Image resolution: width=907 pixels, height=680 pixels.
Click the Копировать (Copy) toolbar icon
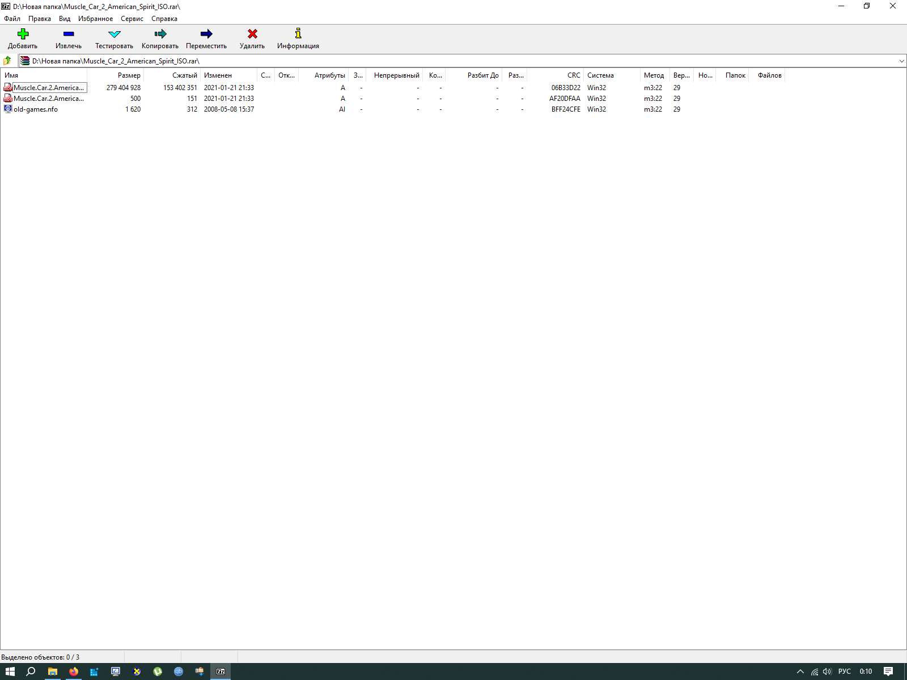tap(160, 34)
